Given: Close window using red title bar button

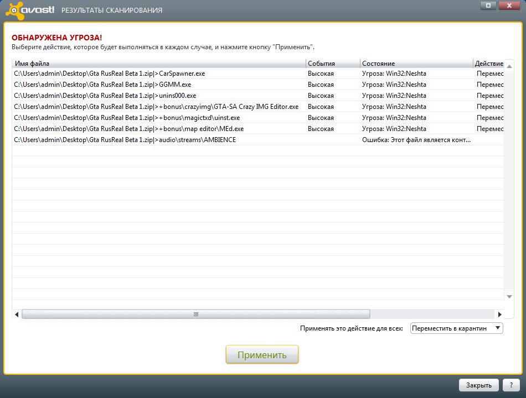Looking at the screenshot, I should click(509, 6).
